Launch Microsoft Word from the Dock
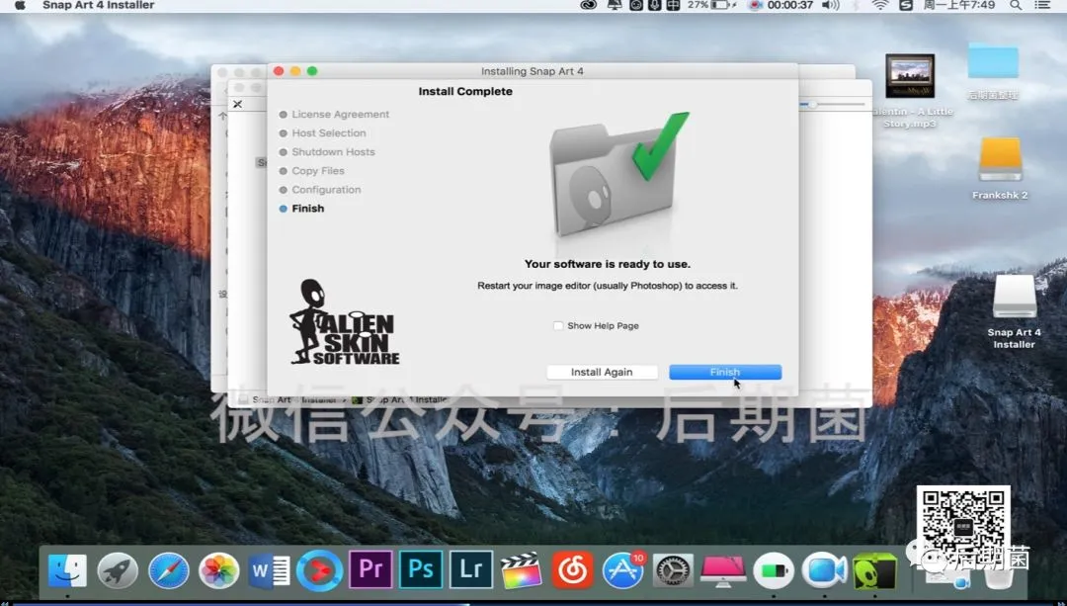Screen dimensions: 1067x606 [269, 569]
